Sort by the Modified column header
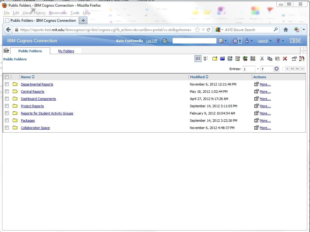 197,77
